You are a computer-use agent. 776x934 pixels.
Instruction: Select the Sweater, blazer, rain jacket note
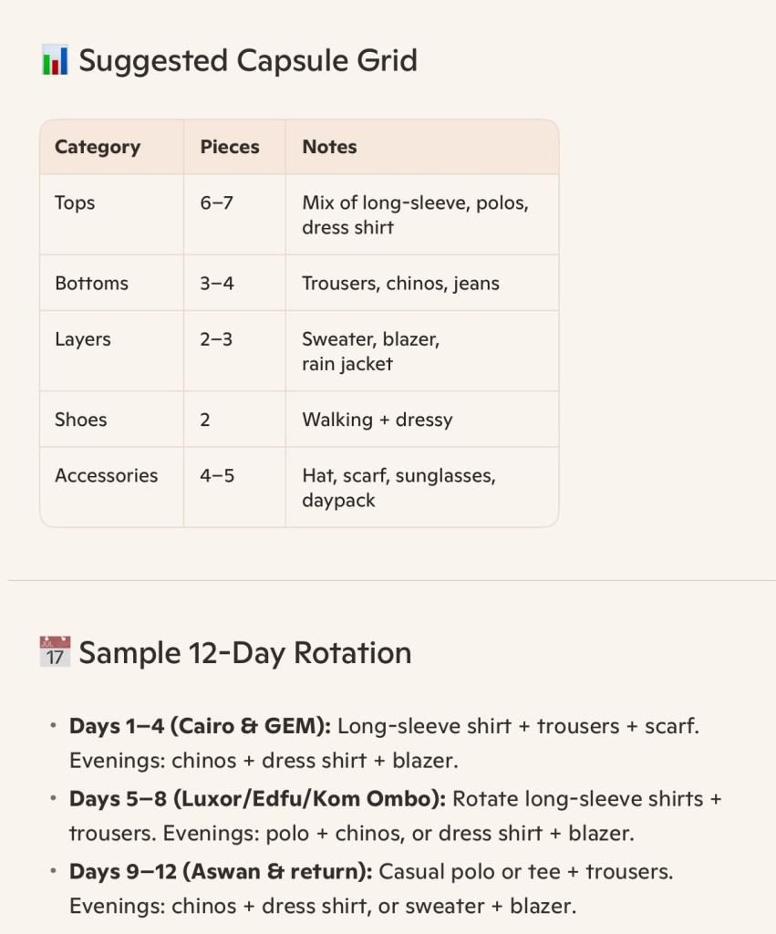(370, 351)
